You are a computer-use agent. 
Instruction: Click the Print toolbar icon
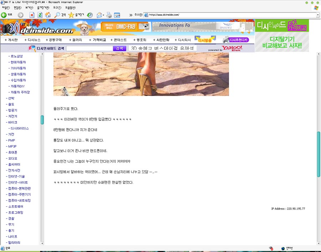[109, 15]
